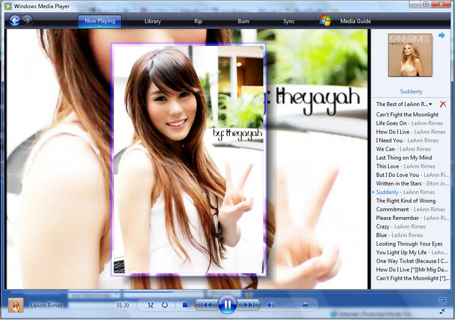Close the Windows Media Player window
The width and height of the screenshot is (456, 320).
441,5
